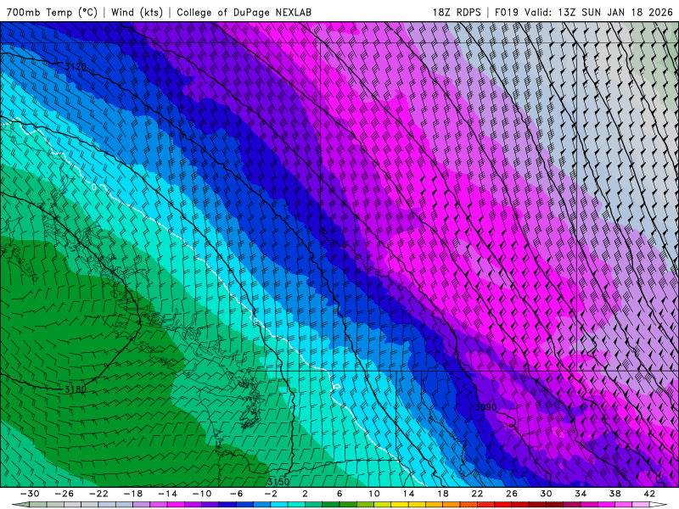The image size is (679, 509).
Task: Click the 30 value on the color scale
Action: [546, 494]
